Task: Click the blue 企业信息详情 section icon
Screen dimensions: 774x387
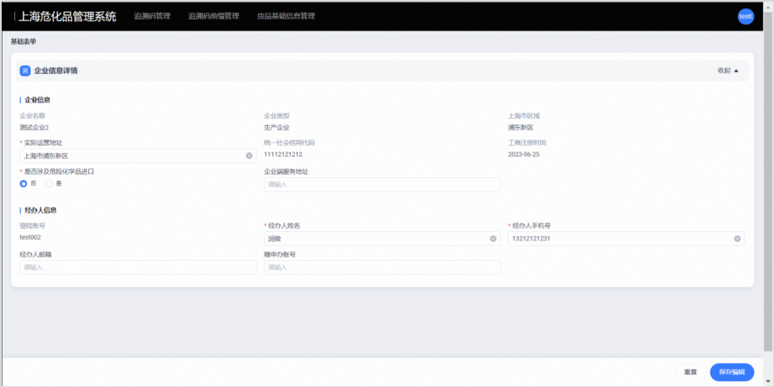Action: pyautogui.click(x=25, y=71)
